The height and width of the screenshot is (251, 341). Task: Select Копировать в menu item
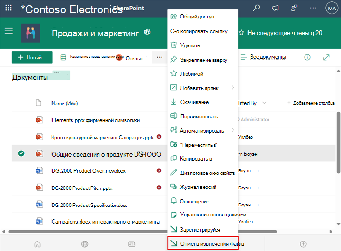click(x=203, y=159)
